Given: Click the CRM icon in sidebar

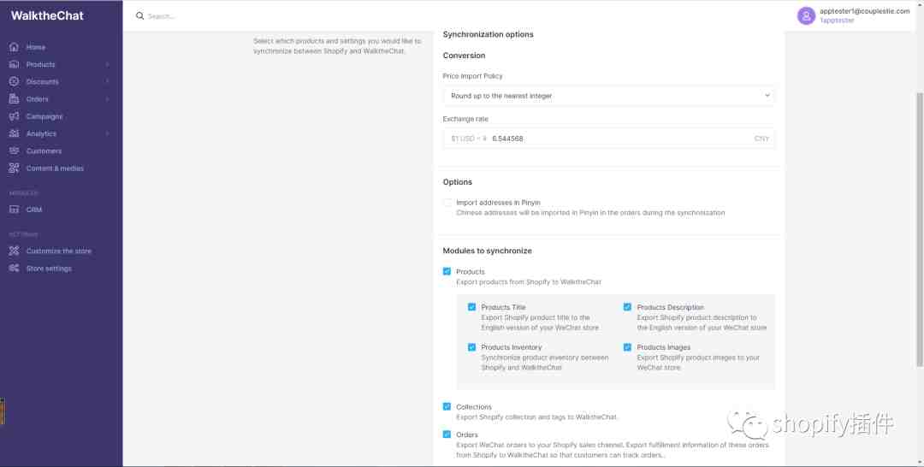Looking at the screenshot, I should click(x=15, y=210).
